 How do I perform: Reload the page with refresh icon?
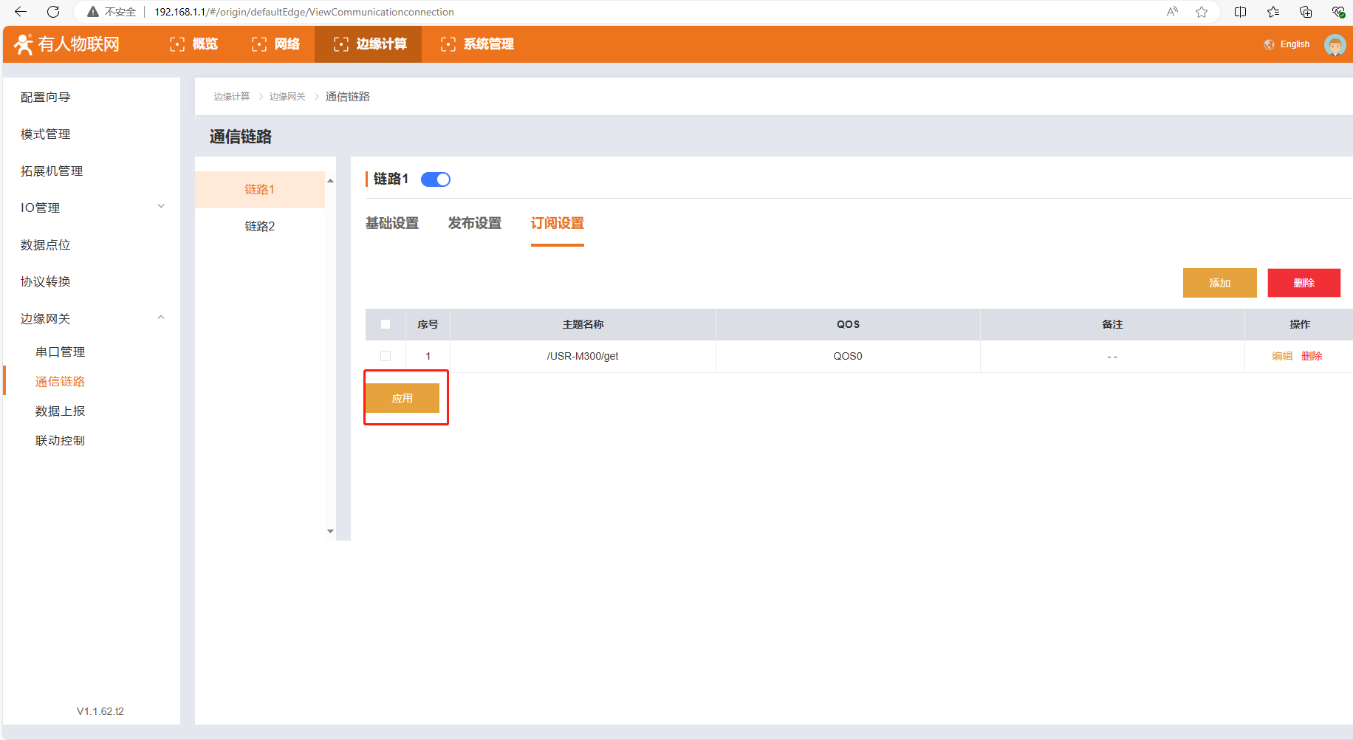(x=53, y=12)
